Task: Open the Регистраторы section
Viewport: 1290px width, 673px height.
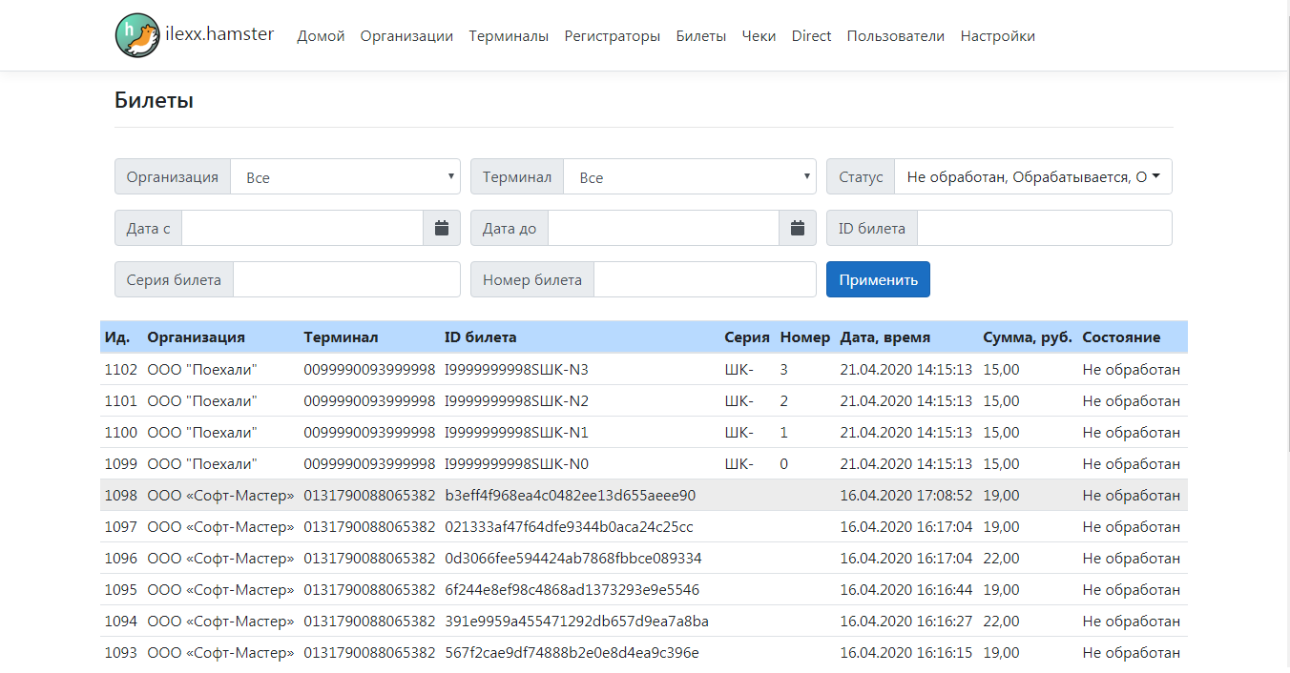Action: coord(612,36)
